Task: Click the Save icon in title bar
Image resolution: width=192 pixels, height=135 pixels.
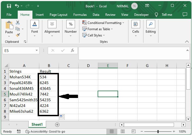Action: click(9, 6)
